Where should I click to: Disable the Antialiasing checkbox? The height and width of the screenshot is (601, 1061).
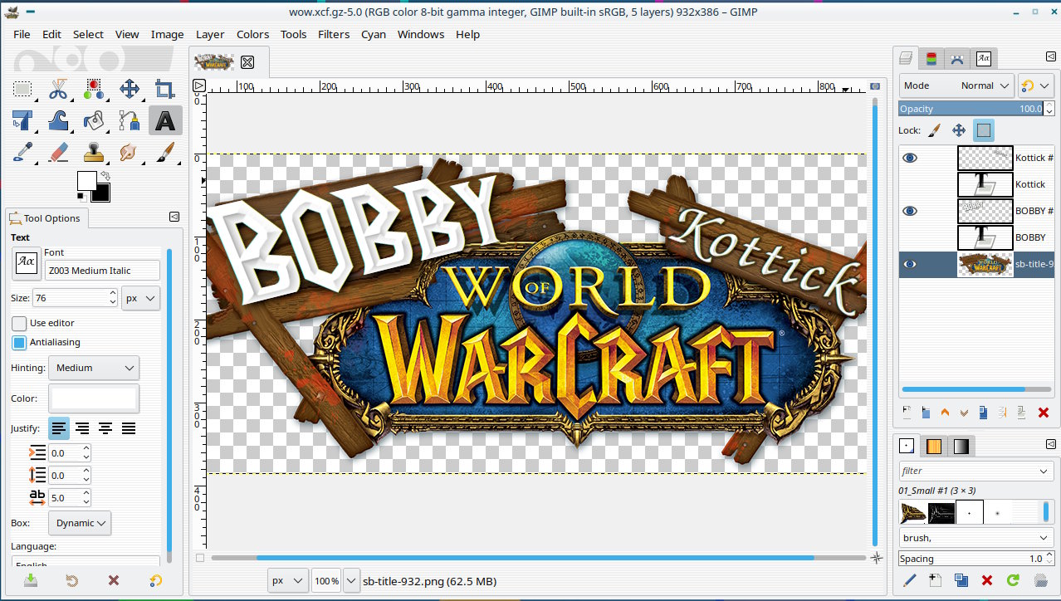(19, 342)
